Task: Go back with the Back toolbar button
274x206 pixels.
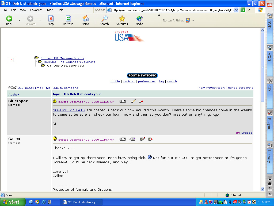Action: pyautogui.click(x=9, y=20)
